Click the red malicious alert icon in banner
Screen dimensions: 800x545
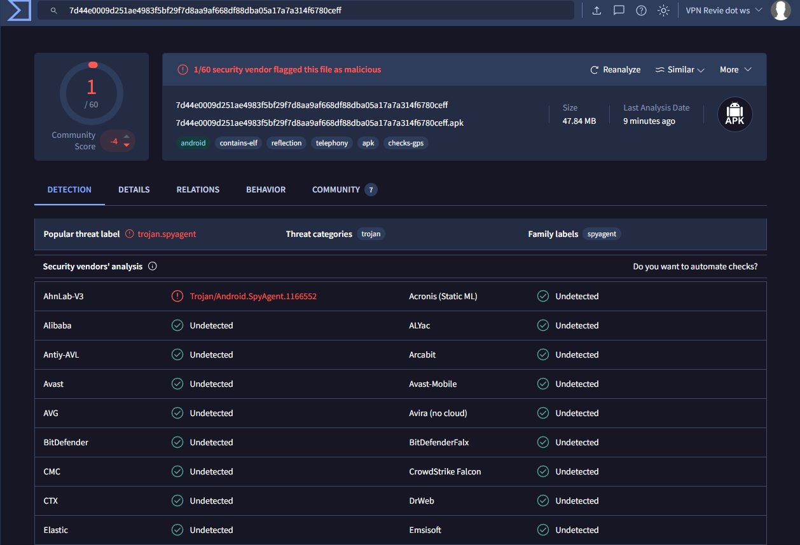click(183, 70)
